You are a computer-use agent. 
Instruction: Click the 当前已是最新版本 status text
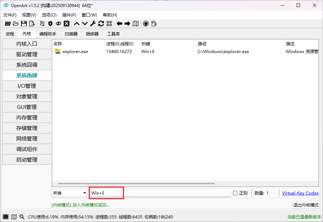(x=304, y=217)
